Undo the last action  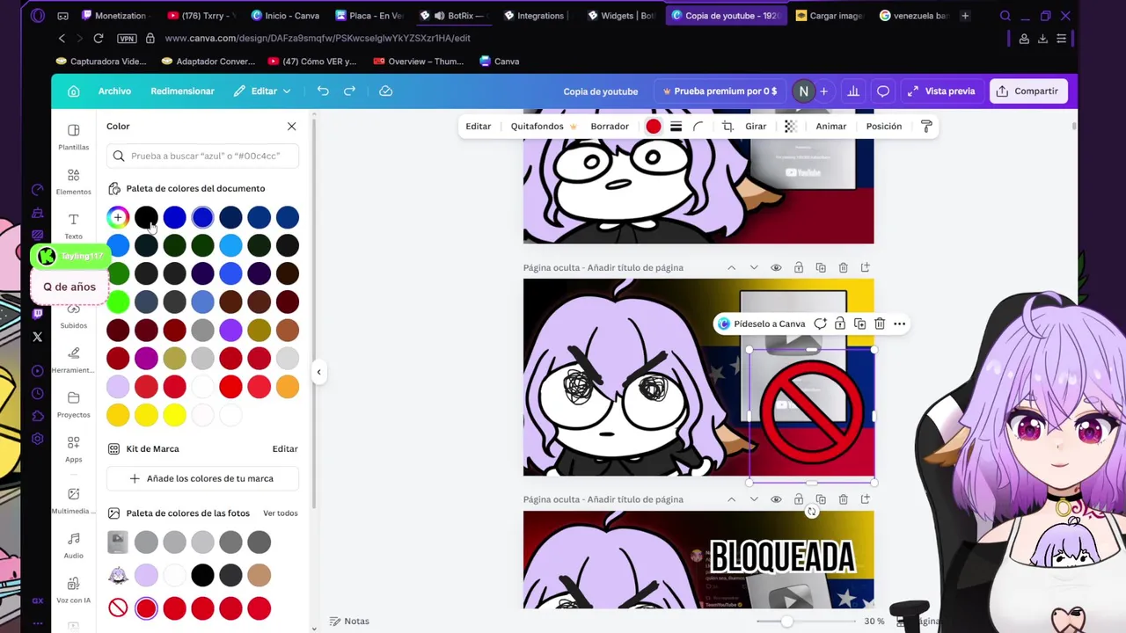click(x=323, y=91)
